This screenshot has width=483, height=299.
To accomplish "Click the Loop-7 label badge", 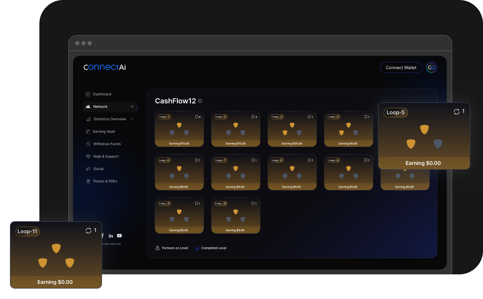I will point(221,160).
